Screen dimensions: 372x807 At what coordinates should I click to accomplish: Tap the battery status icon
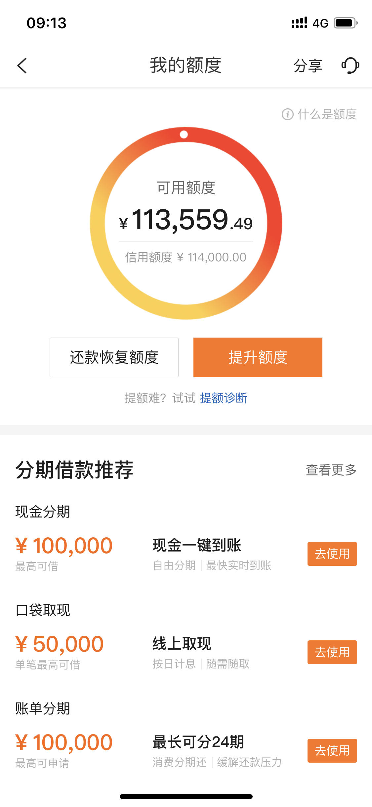346,23
